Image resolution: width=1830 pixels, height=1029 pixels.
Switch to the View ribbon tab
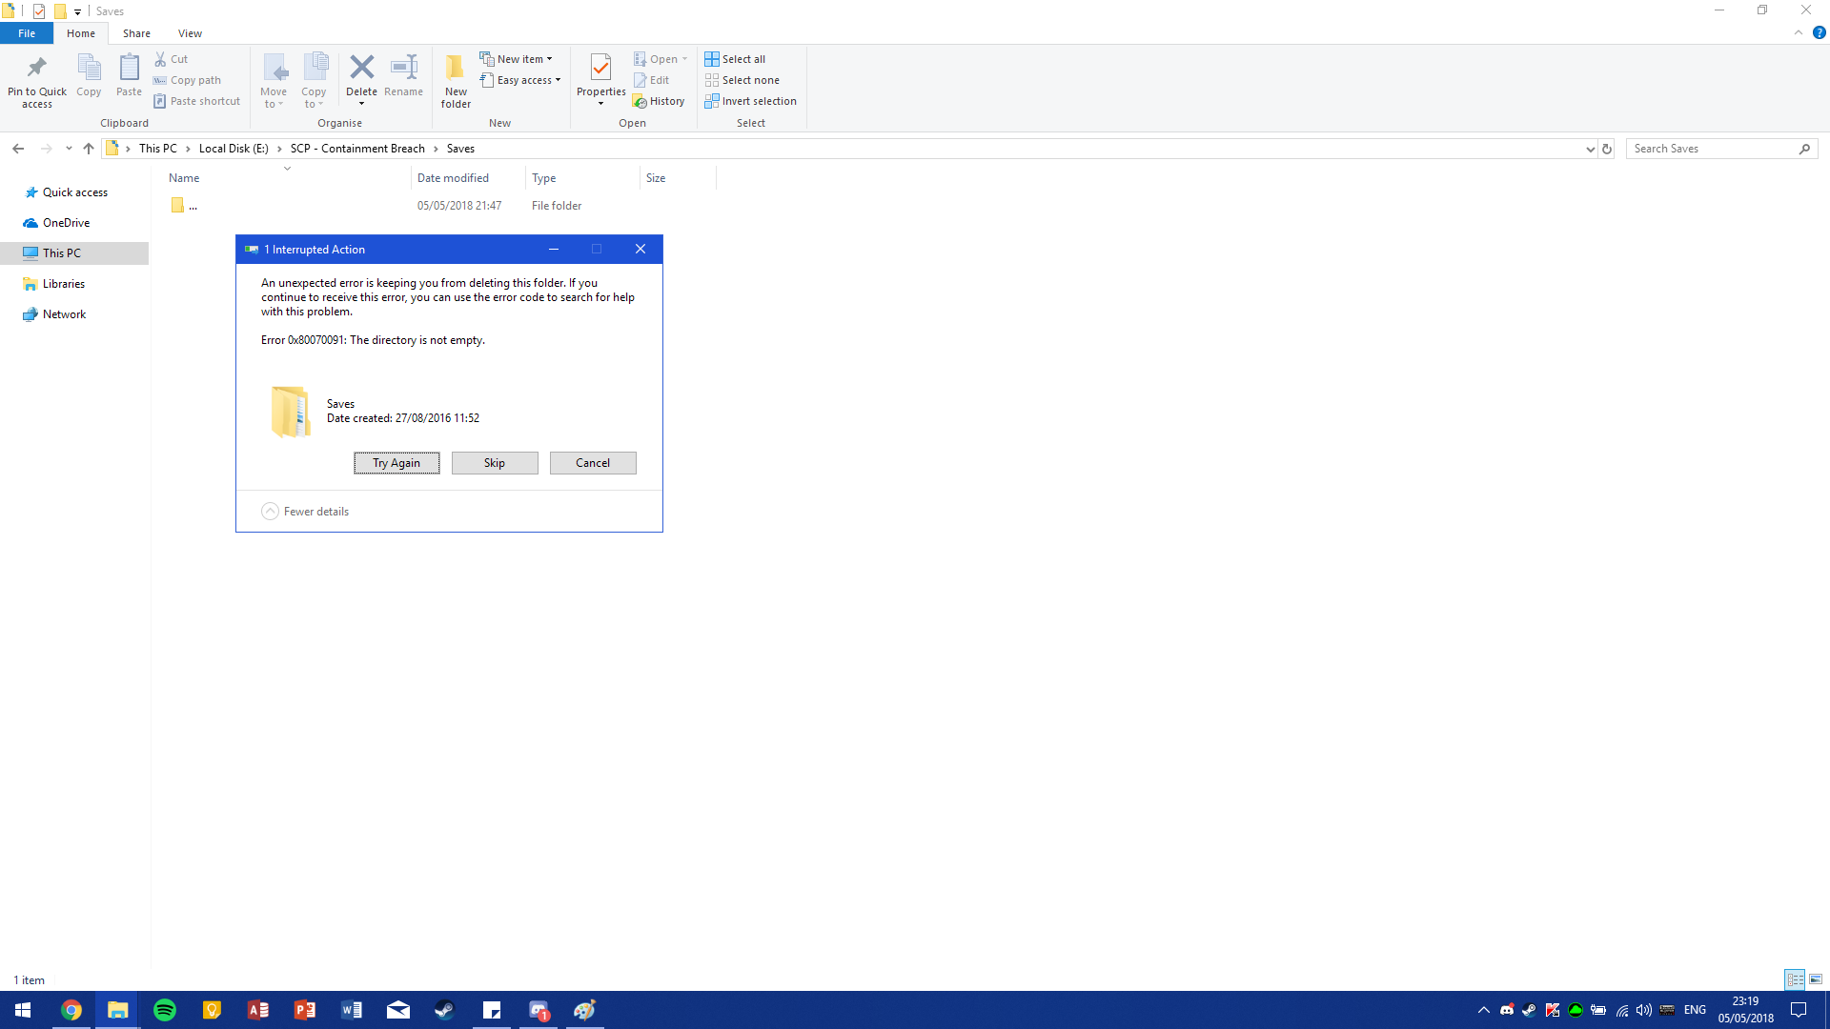click(190, 33)
